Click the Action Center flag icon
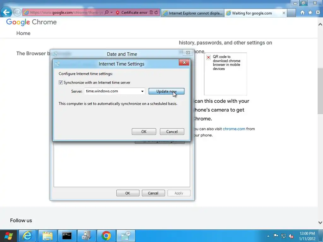This screenshot has width=323, height=242. pyautogui.click(x=276, y=236)
